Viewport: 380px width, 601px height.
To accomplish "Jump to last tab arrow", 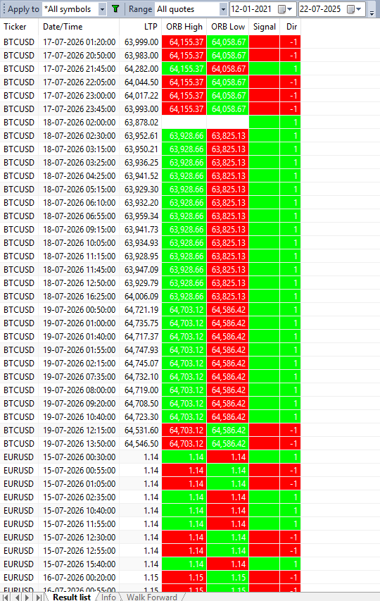I will pyautogui.click(x=38, y=597).
